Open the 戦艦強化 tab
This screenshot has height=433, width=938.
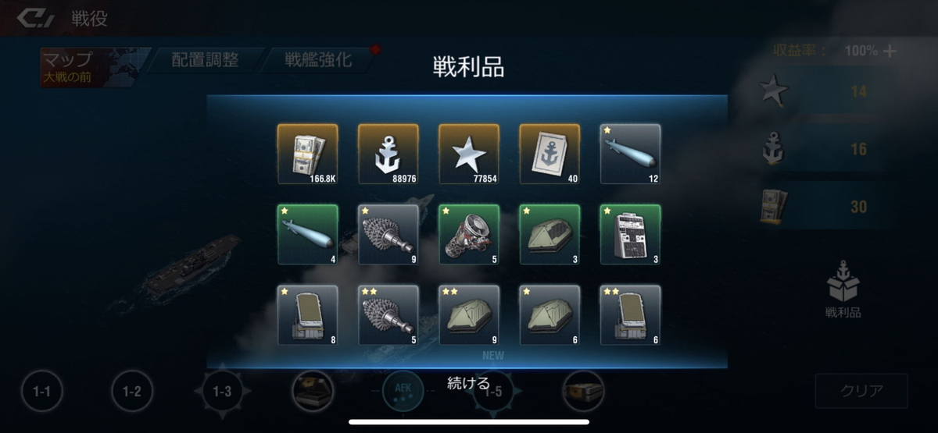tap(317, 60)
